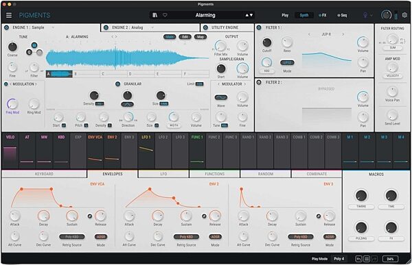Image resolution: width=412 pixels, height=265 pixels.
Task: Click the Alarming preset name field
Action: point(205,15)
